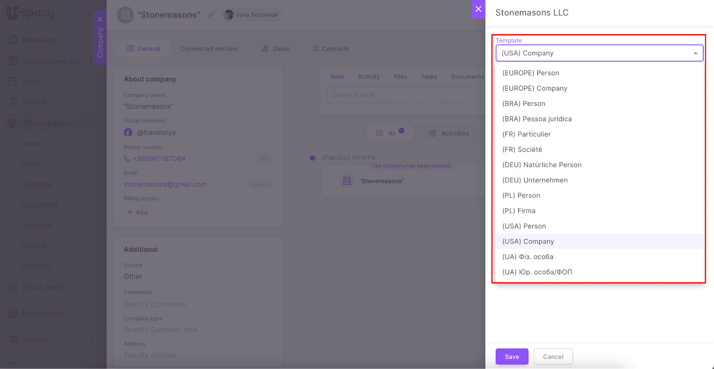Click the phone icon beside +380961187064
The image size is (714, 369).
tap(127, 159)
